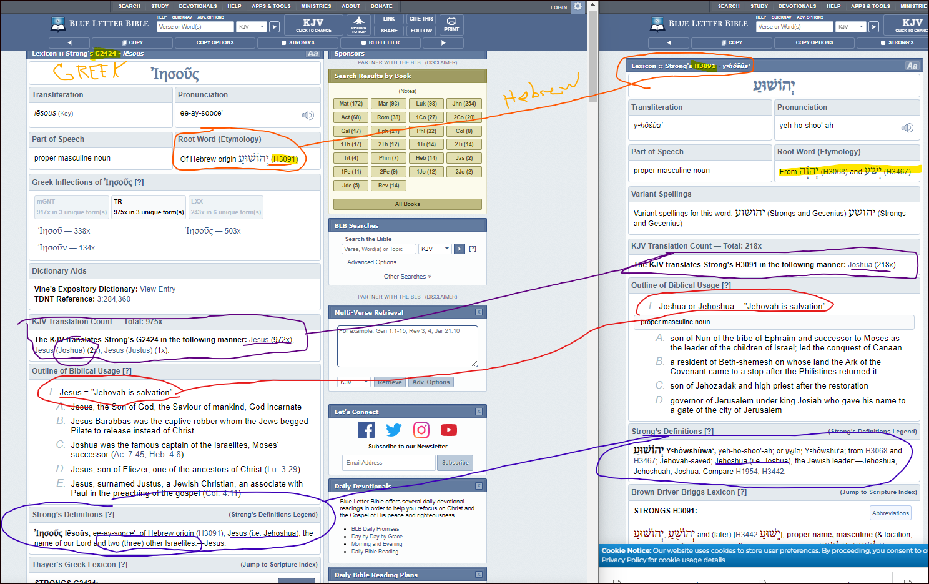The height and width of the screenshot is (584, 929).
Task: Open the Facebook page icon
Action: pyautogui.click(x=366, y=430)
